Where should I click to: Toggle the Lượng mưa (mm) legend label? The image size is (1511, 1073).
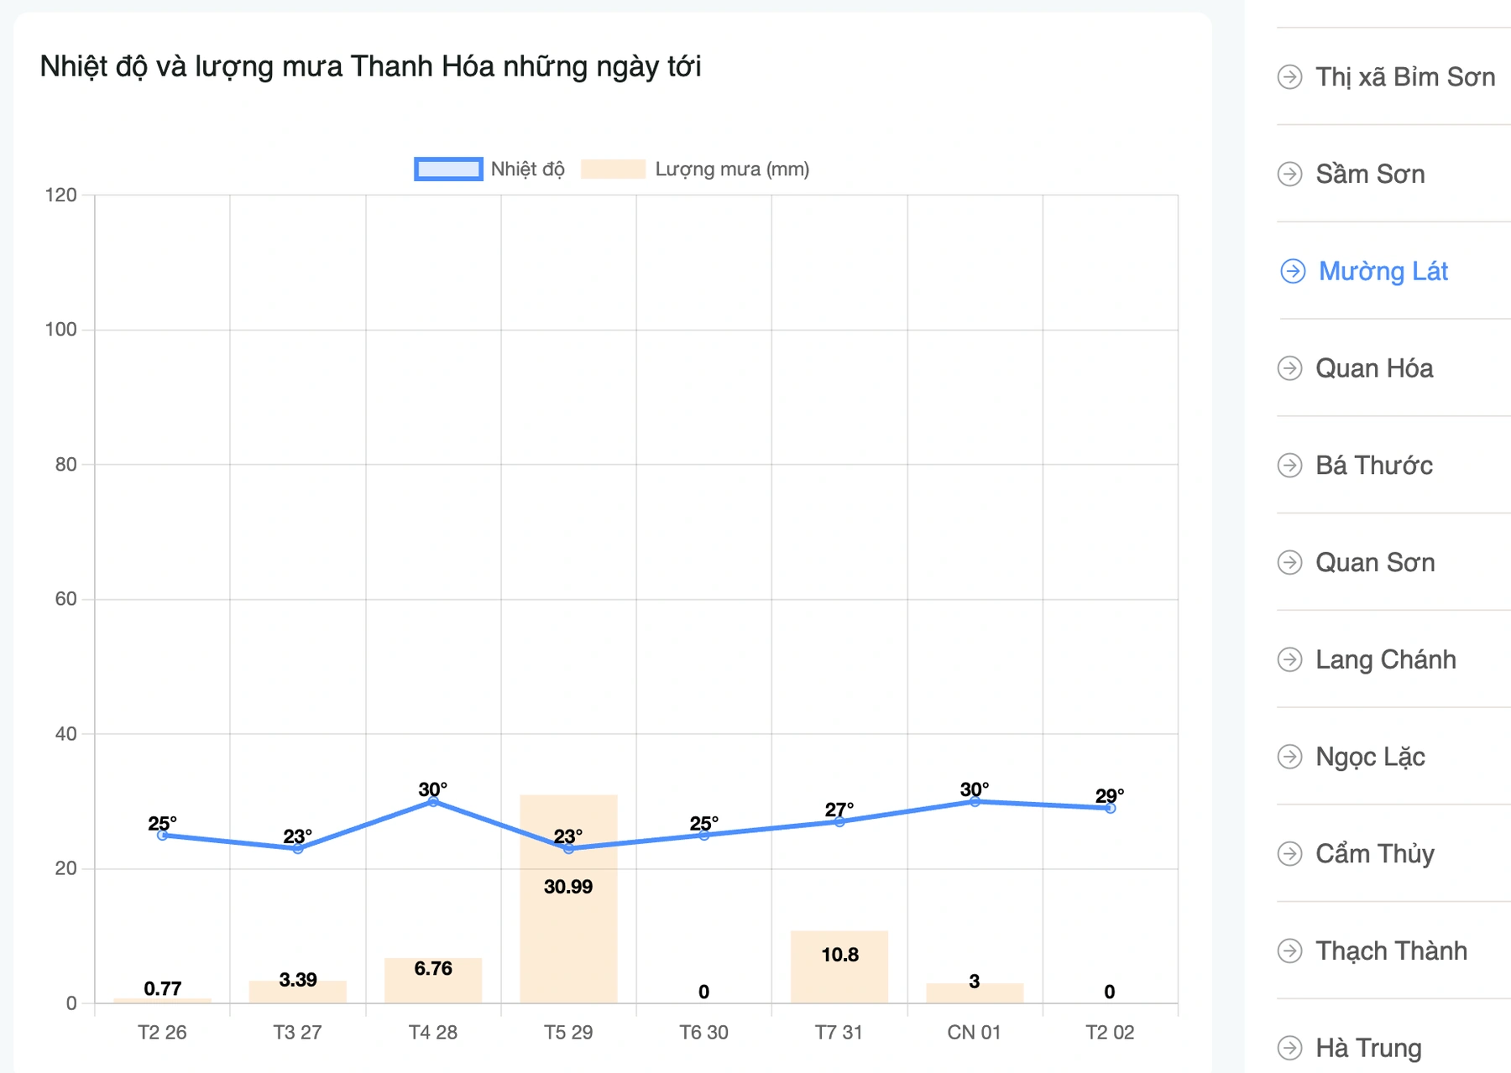pyautogui.click(x=731, y=169)
